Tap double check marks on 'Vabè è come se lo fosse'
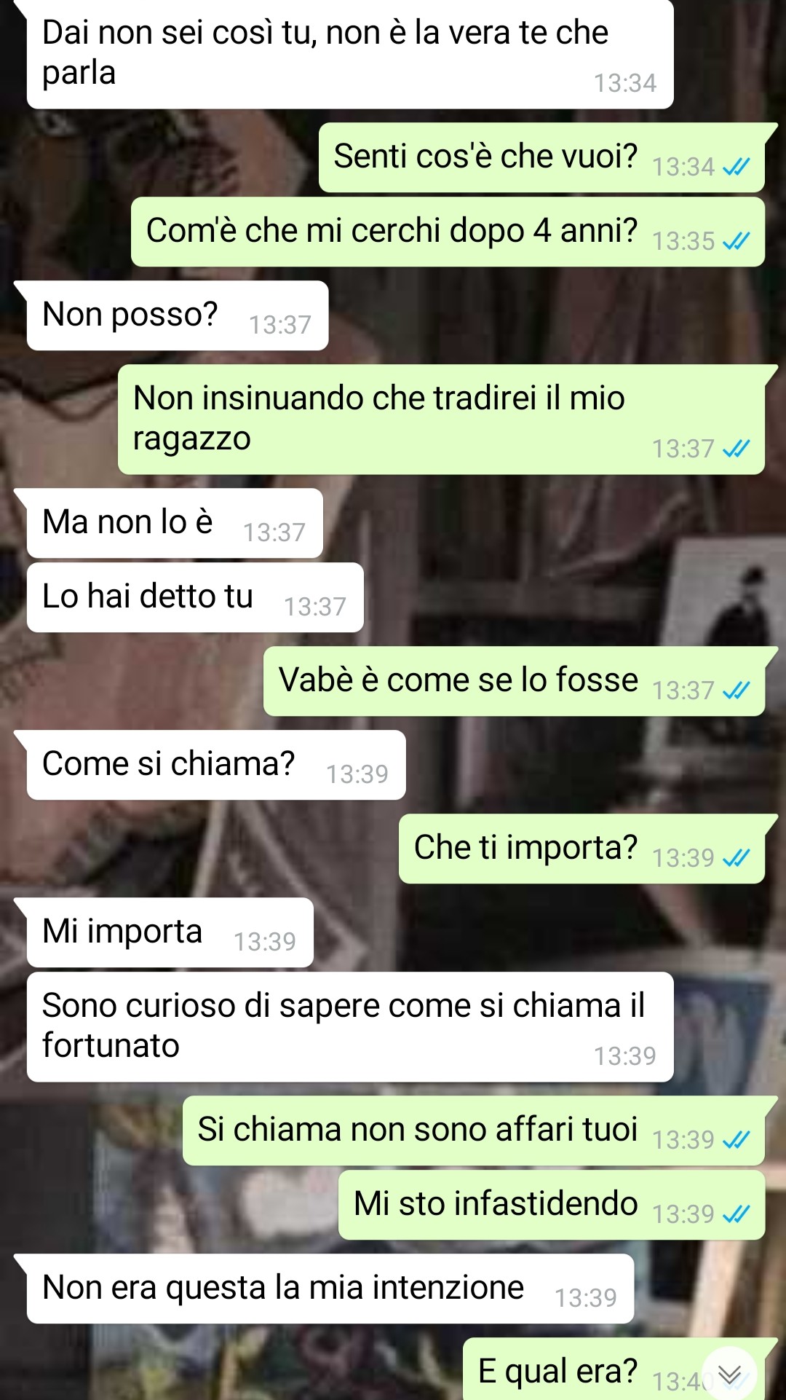Viewport: 786px width, 1400px height. (x=736, y=691)
